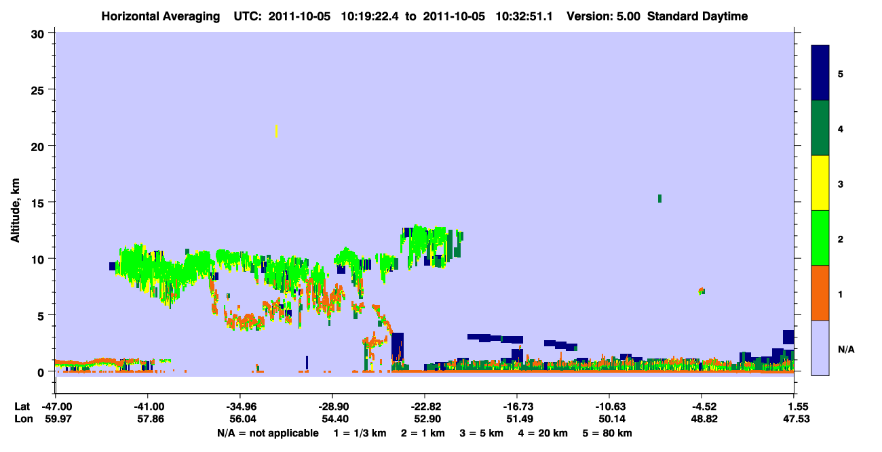Click the 25 km altitude tick label

tap(39, 89)
